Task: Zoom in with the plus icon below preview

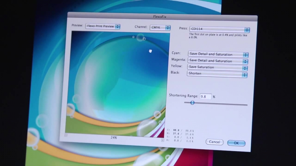Action: pyautogui.click(x=162, y=140)
